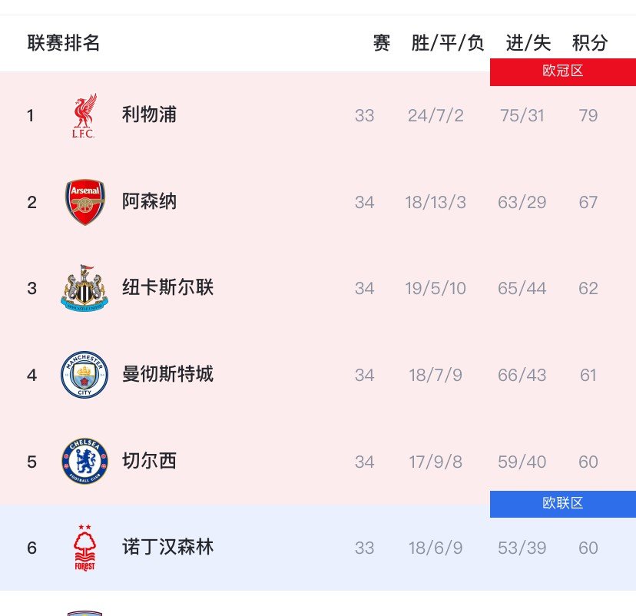
Task: Click Chelsea's points value of 60
Action: pyautogui.click(x=588, y=462)
